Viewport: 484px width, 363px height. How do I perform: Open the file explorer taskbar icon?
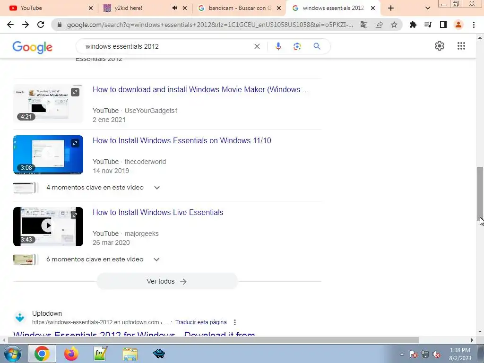[x=130, y=354]
